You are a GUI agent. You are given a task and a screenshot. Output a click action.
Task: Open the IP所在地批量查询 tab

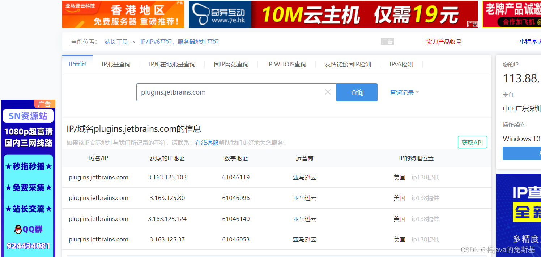(172, 65)
